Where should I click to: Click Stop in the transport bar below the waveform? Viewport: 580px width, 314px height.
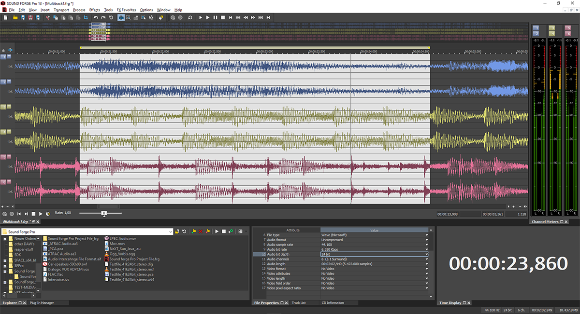[x=33, y=214]
